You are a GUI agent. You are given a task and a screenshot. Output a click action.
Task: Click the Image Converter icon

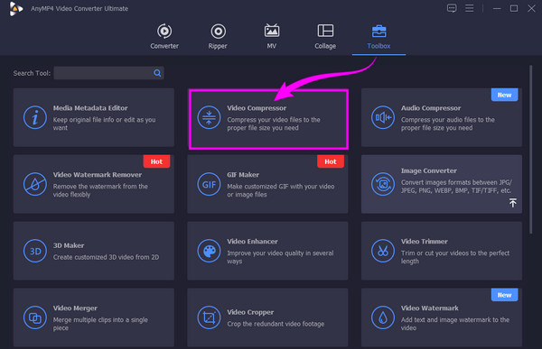[x=383, y=184]
